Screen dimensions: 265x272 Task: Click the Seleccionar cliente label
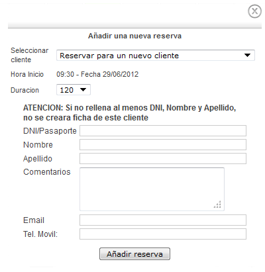click(x=30, y=55)
